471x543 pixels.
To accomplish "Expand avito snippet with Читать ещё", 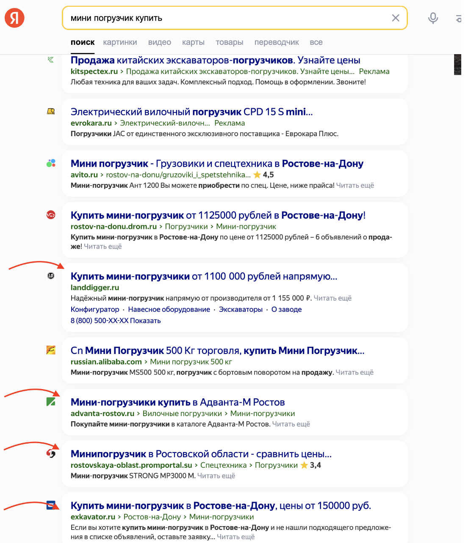I will pyautogui.click(x=355, y=185).
